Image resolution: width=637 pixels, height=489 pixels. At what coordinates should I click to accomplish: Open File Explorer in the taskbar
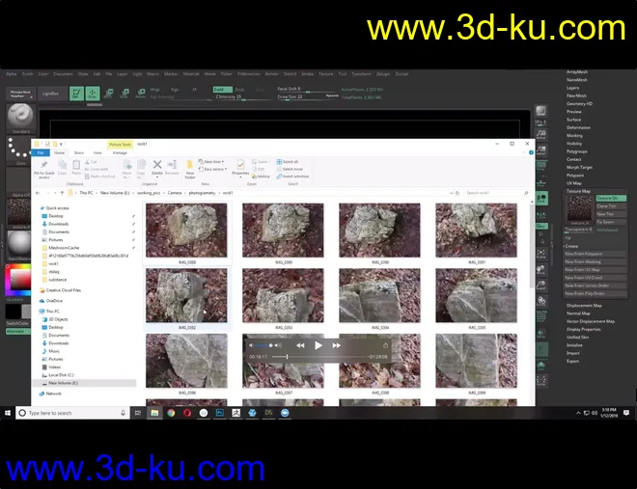(x=154, y=413)
